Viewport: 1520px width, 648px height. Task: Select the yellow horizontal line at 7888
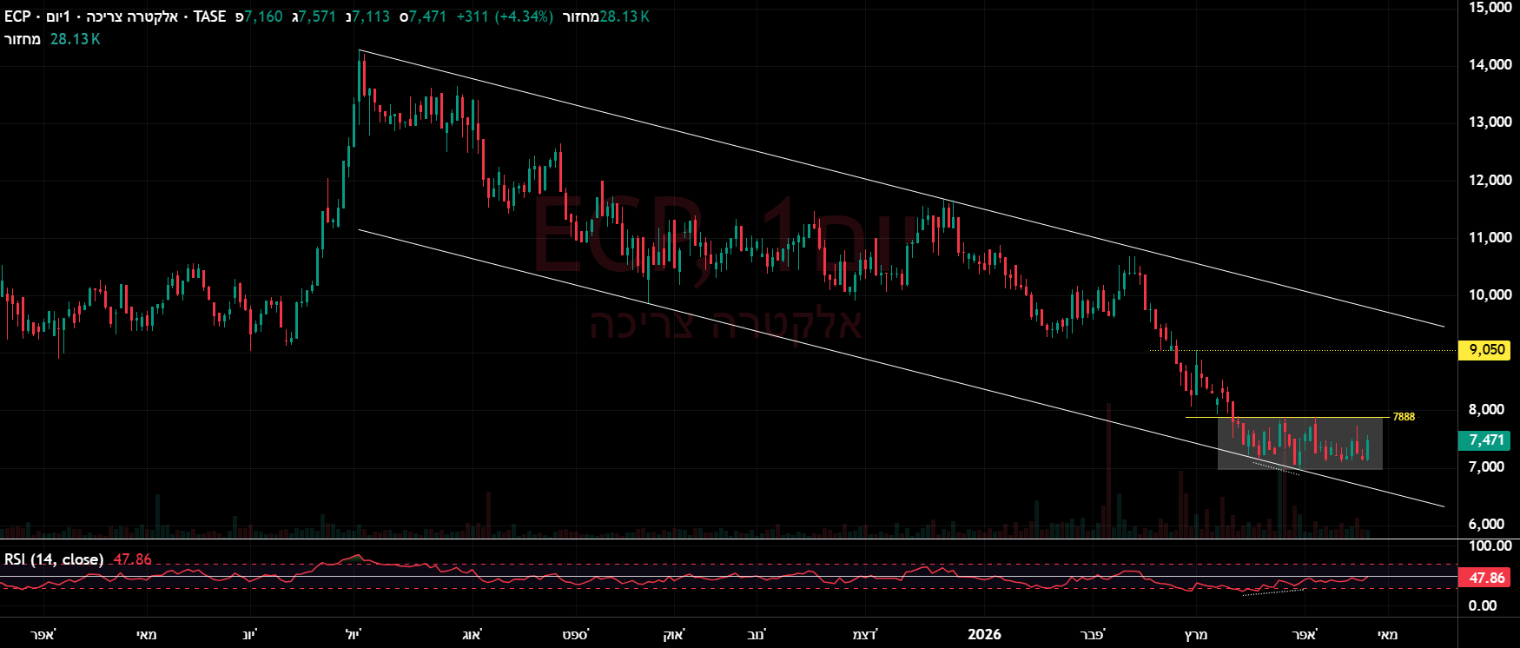[1287, 418]
